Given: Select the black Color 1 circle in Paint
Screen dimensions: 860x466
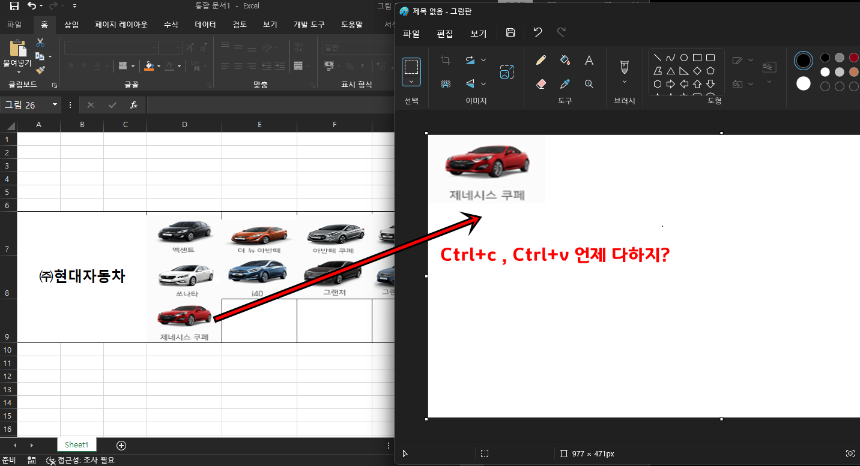Looking at the screenshot, I should (x=804, y=60).
